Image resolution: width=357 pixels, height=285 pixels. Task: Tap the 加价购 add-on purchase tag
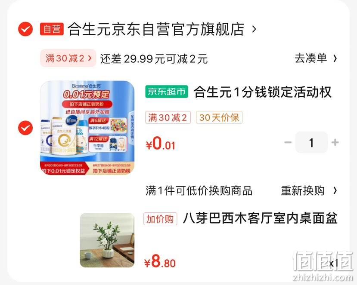160,219
